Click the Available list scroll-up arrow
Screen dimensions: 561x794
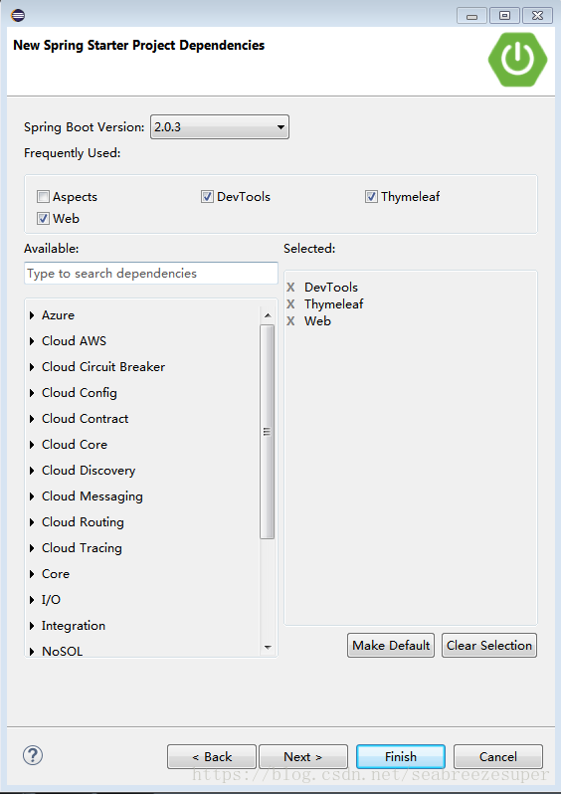coord(268,315)
